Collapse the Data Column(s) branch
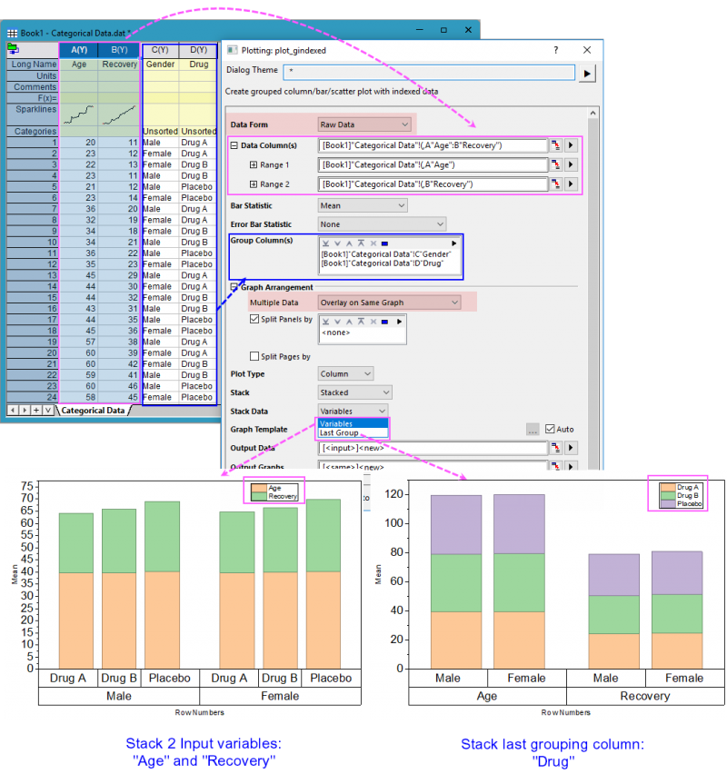 tap(234, 144)
